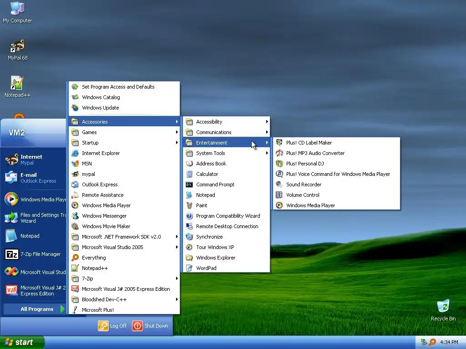Image resolution: width=466 pixels, height=349 pixels.
Task: Open Plus! CD Label Maker icon
Action: (x=279, y=143)
